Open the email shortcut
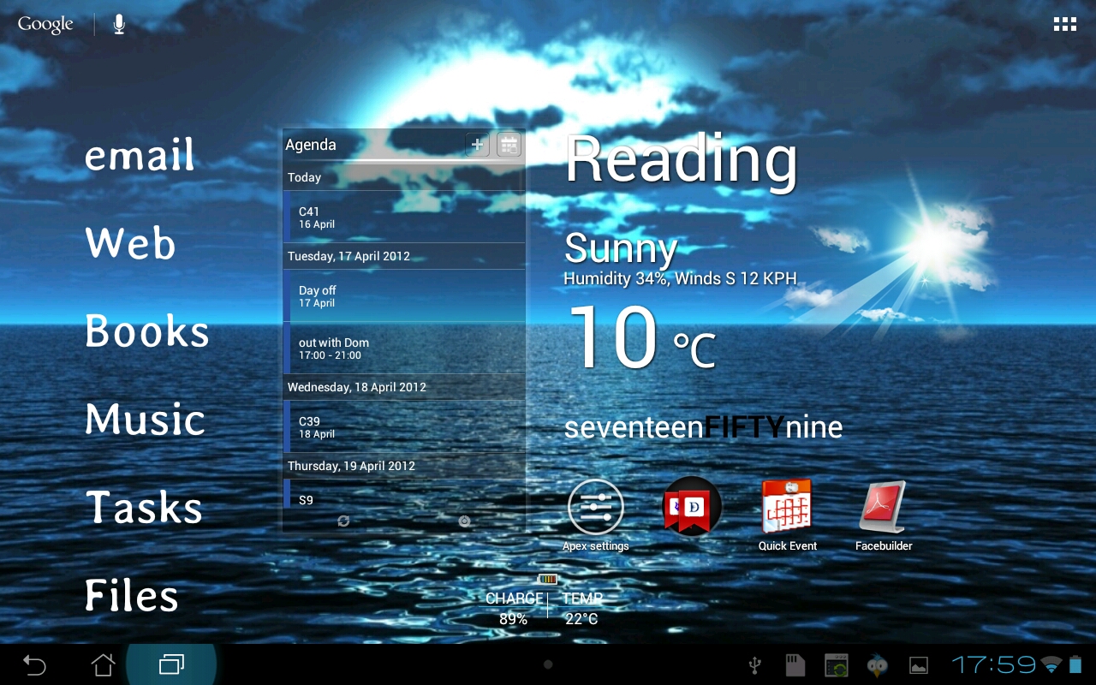1096x685 pixels. point(140,156)
